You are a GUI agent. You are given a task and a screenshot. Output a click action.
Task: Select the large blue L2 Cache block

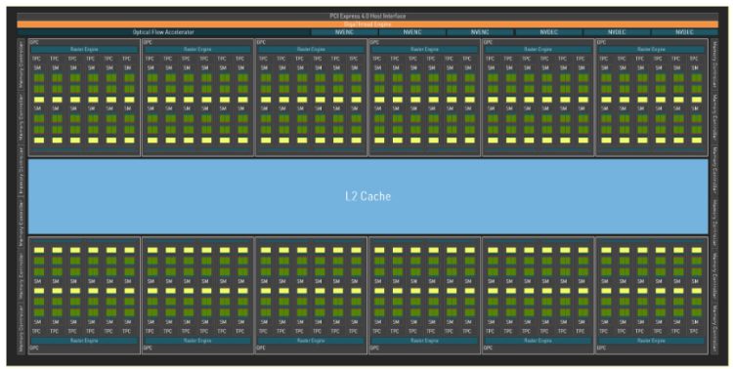pyautogui.click(x=367, y=196)
